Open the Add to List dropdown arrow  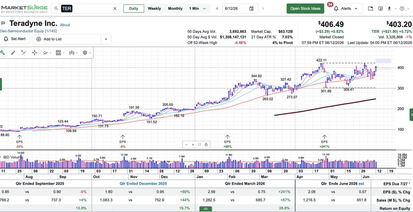tap(106, 39)
